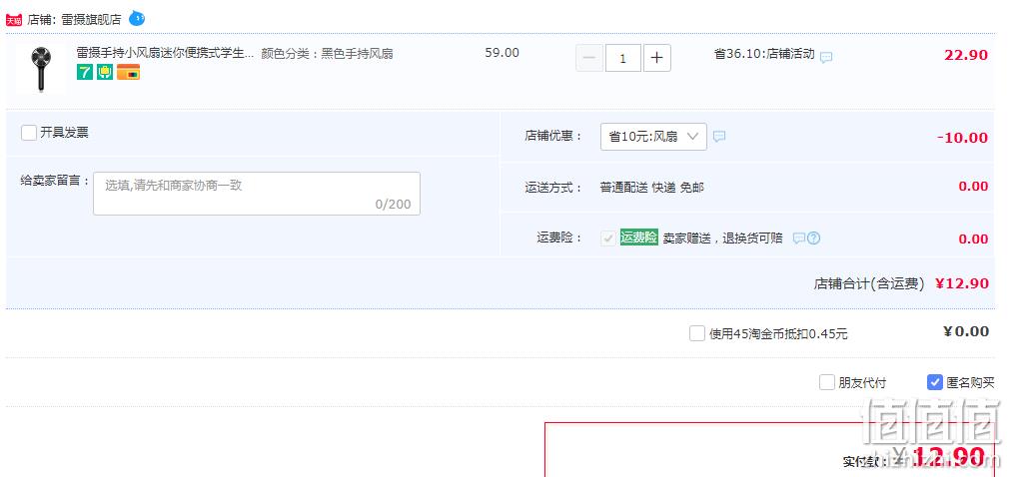Click the comment icon beside coupon dropdown
The height and width of the screenshot is (477, 1010).
pos(719,137)
